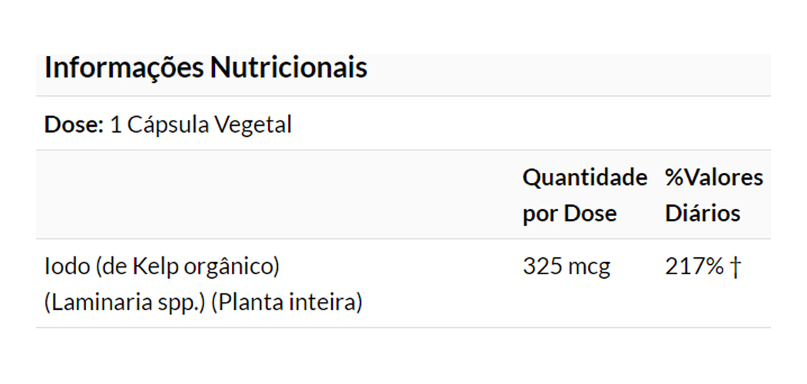Click the number 1 after Dose:
The width and height of the screenshot is (807, 384).
(x=116, y=124)
